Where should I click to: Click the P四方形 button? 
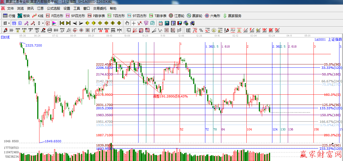click(x=55, y=16)
